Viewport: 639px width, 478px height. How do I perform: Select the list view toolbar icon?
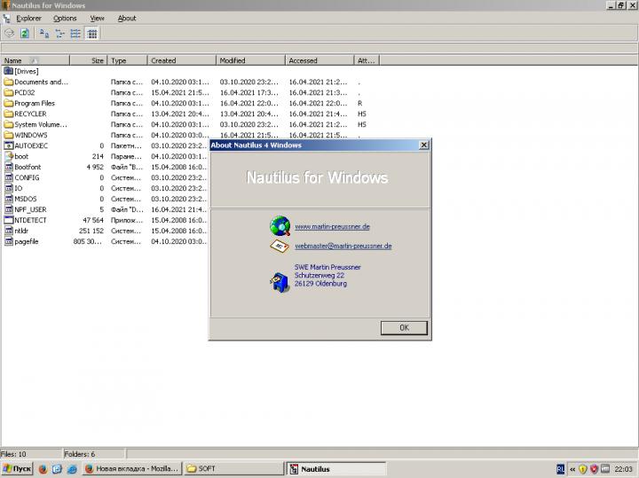tap(75, 33)
